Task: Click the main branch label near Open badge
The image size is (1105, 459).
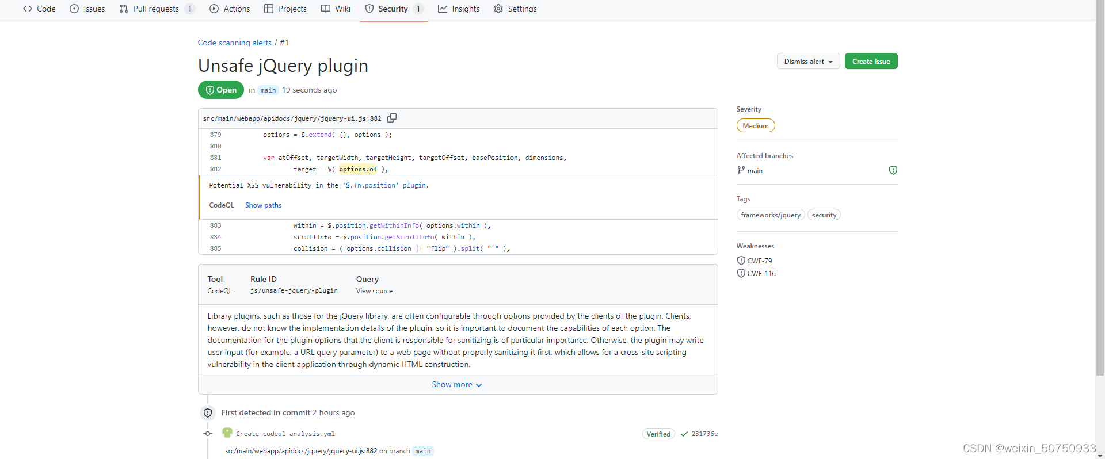Action: pos(268,90)
